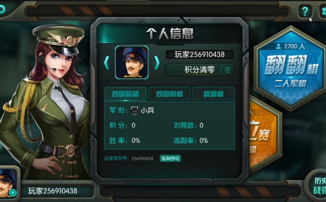This screenshot has height=202, width=326.
Task: Click the officer avatar in personal info
Action: point(132,62)
